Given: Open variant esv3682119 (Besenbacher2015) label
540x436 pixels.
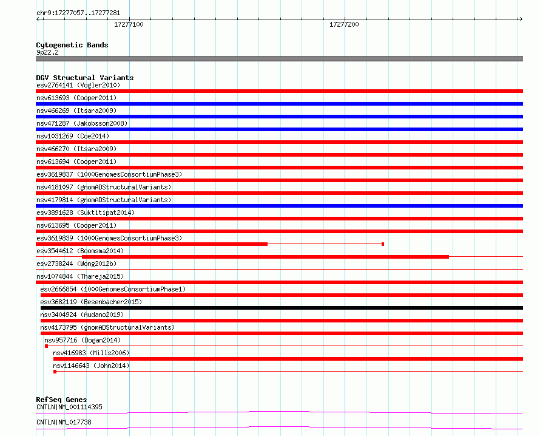Looking at the screenshot, I should point(91,302).
